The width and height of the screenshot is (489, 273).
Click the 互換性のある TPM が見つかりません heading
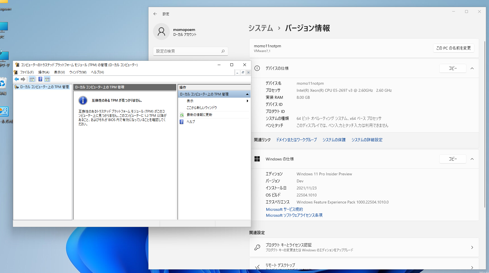pyautogui.click(x=117, y=100)
